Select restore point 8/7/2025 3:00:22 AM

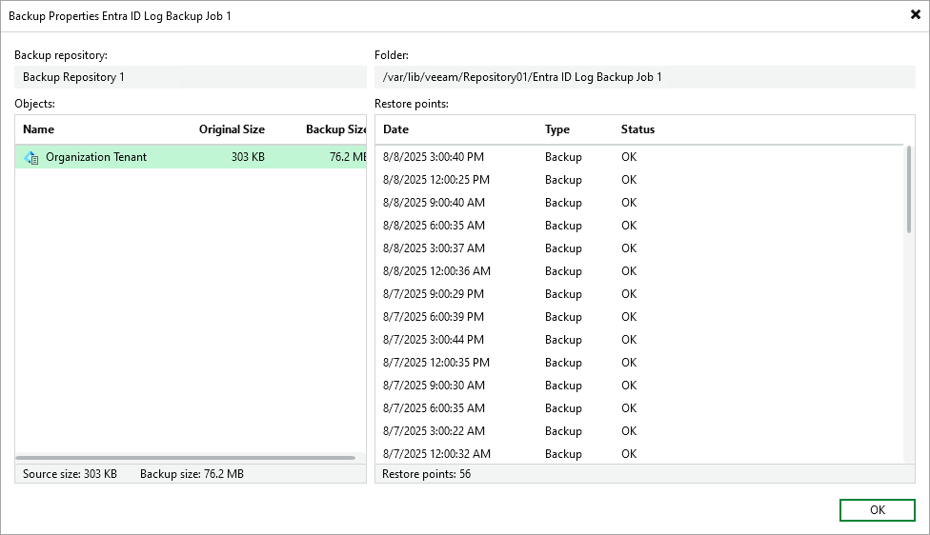[639, 430]
